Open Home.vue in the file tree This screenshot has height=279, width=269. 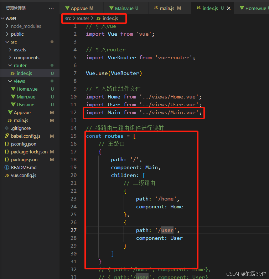click(30, 89)
